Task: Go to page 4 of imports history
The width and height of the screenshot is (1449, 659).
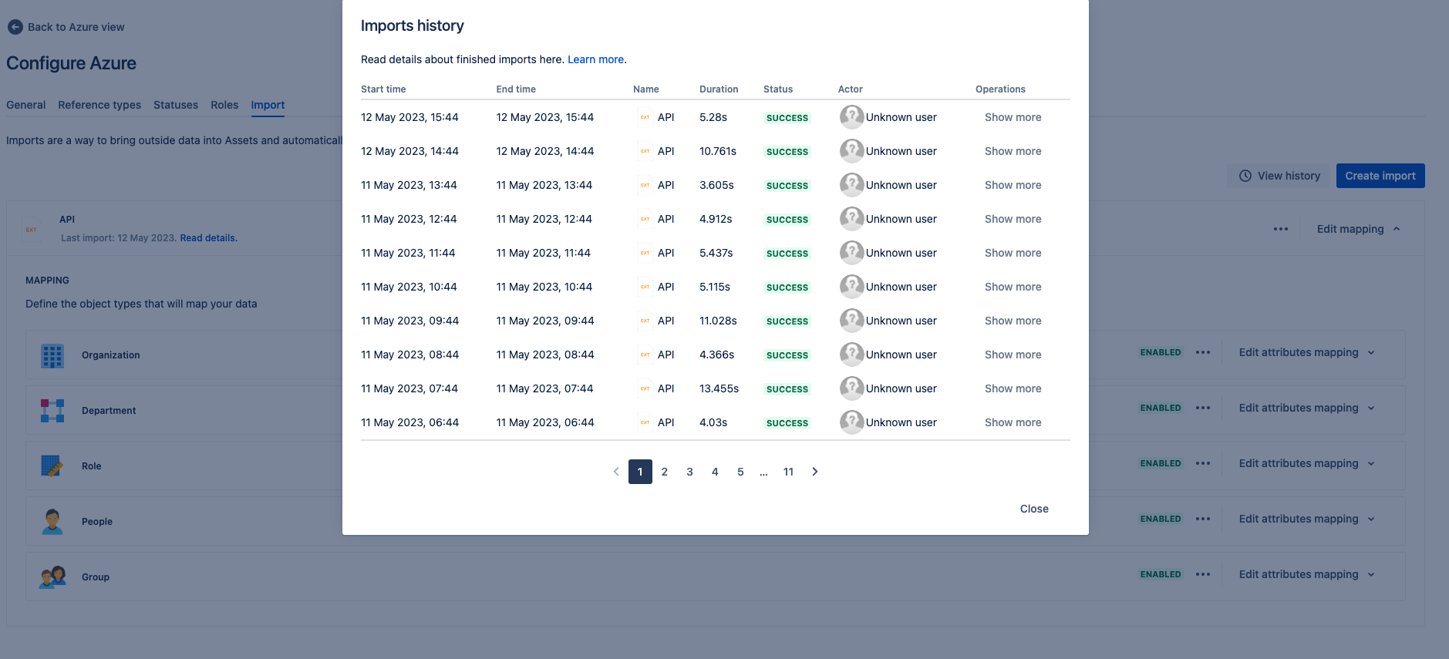Action: pyautogui.click(x=715, y=472)
